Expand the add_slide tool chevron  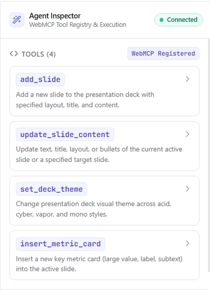coord(188,79)
